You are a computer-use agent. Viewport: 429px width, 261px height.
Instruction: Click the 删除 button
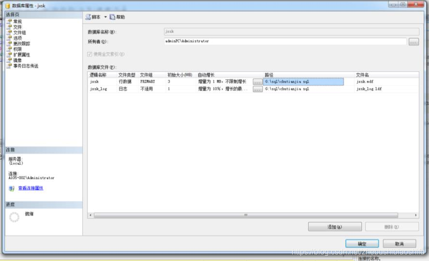(x=392, y=227)
